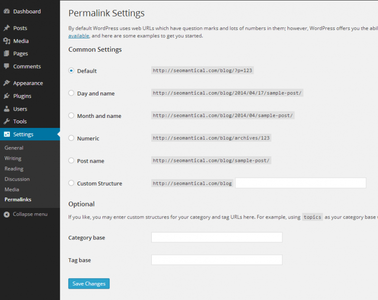The width and height of the screenshot is (378, 300).
Task: Open the Appearance menu
Action: pos(28,83)
